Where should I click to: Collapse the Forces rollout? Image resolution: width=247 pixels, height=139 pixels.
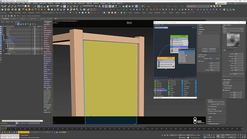click(209, 32)
